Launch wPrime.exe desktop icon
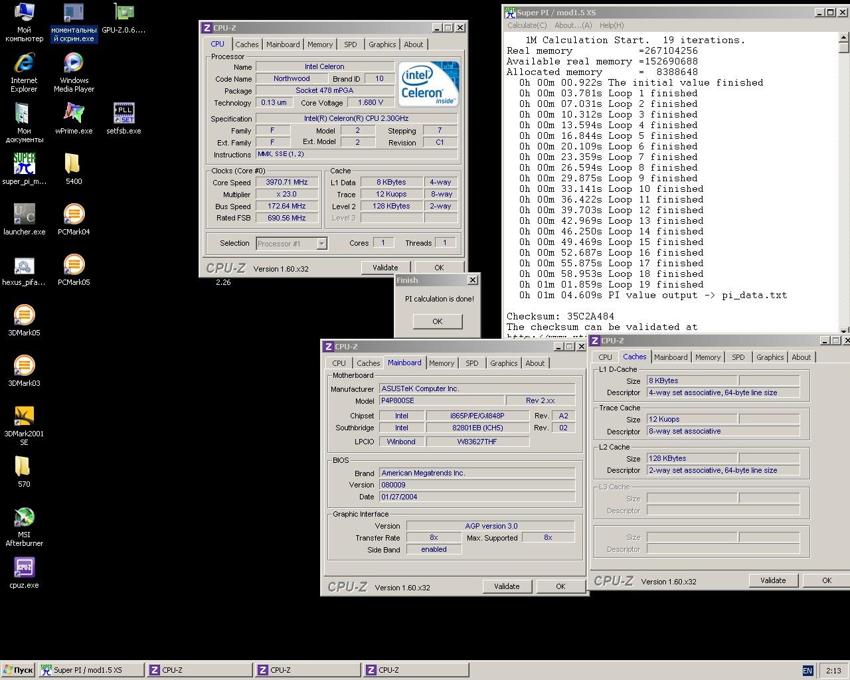Image resolution: width=850 pixels, height=680 pixels. (74, 119)
